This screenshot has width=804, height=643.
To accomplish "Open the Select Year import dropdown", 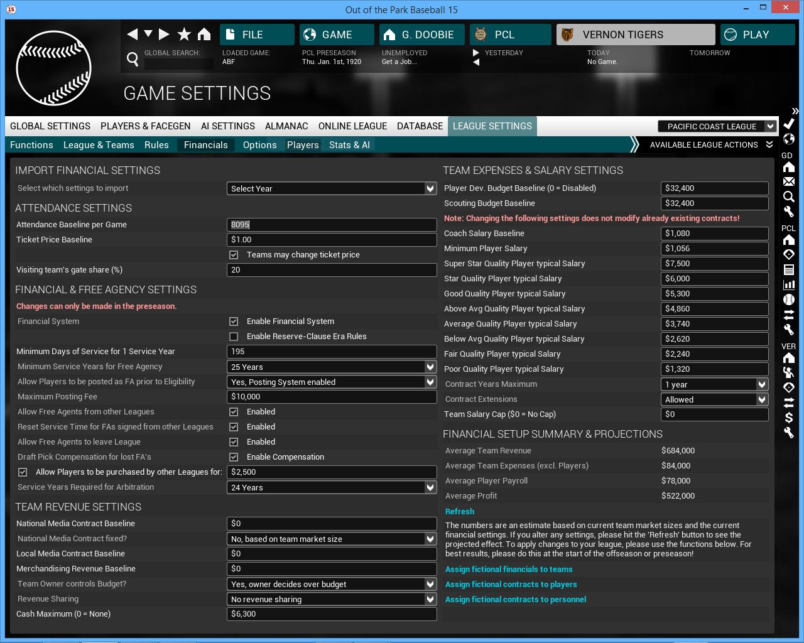I will tap(331, 188).
